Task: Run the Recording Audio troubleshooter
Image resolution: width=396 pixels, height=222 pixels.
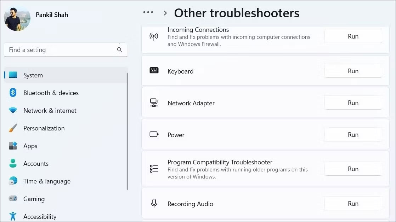Action: click(x=353, y=203)
